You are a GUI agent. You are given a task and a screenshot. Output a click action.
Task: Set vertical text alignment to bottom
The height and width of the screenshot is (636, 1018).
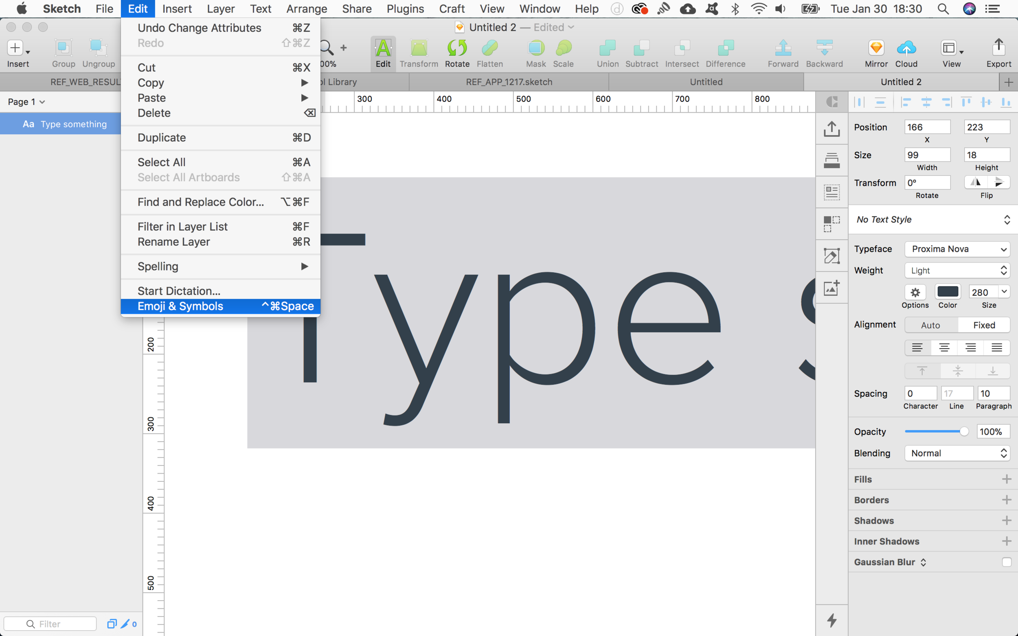(x=992, y=371)
